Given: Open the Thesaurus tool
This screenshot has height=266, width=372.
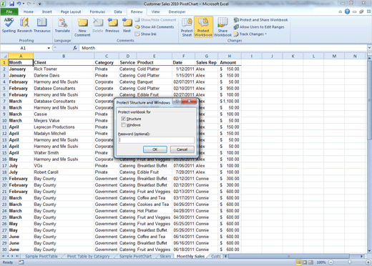Looking at the screenshot, I should click(42, 25).
